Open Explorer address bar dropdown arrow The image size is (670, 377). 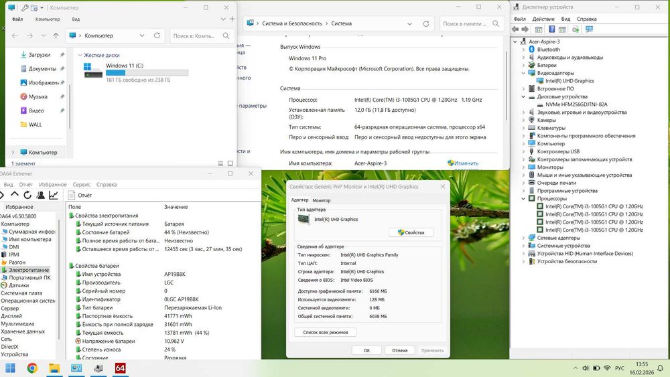click(x=142, y=35)
